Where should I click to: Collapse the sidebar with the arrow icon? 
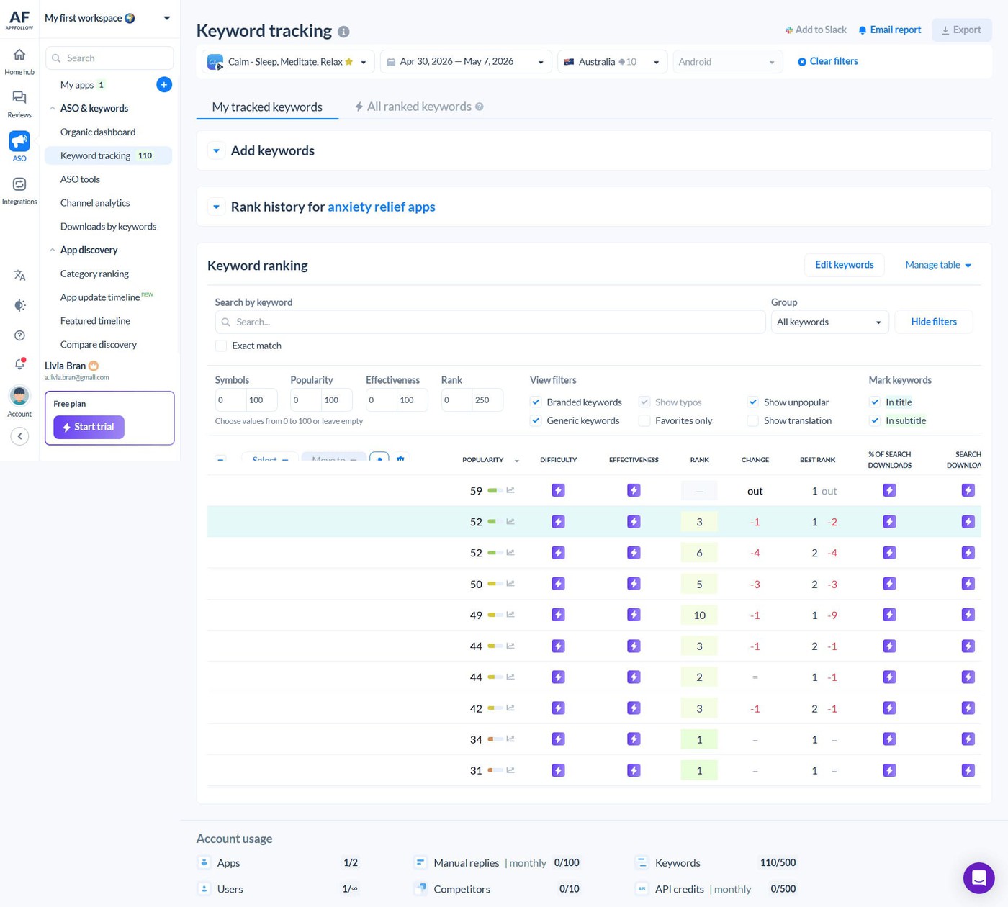click(19, 436)
